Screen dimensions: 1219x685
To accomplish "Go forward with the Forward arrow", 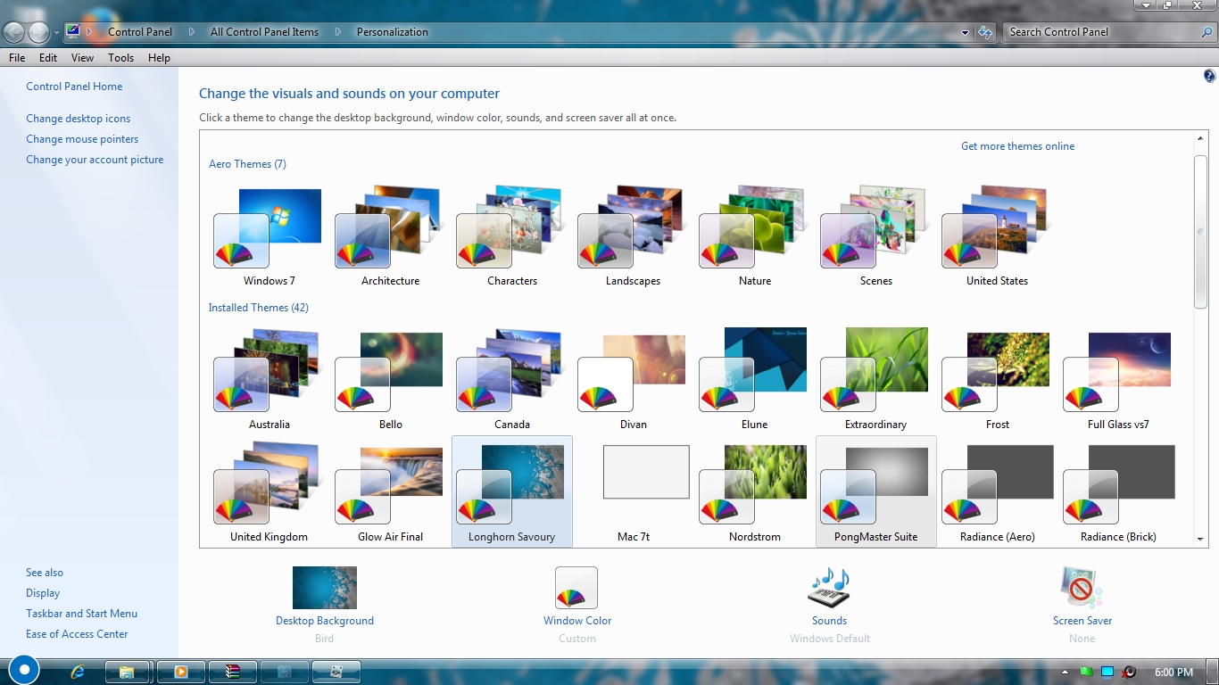I will click(x=38, y=33).
